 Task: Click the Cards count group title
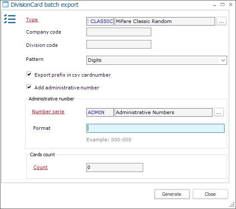pos(42,155)
